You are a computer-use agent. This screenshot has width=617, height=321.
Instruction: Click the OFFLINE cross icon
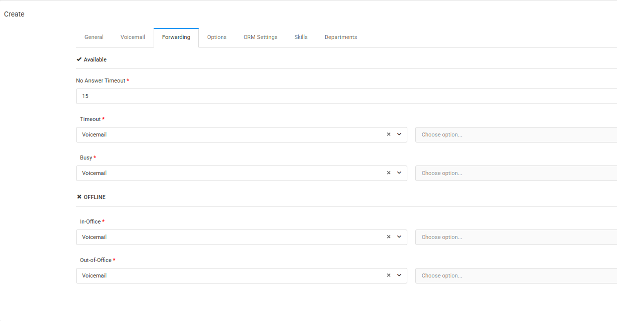click(79, 197)
